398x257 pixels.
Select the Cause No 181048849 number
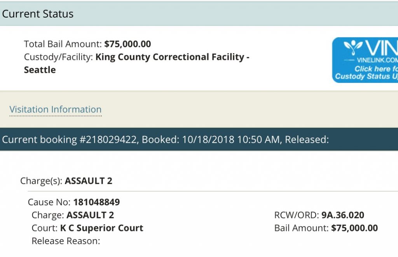coord(96,202)
